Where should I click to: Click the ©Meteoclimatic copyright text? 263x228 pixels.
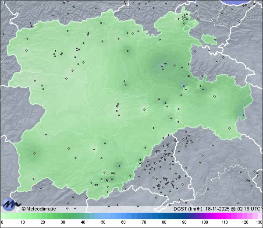pos(39,209)
